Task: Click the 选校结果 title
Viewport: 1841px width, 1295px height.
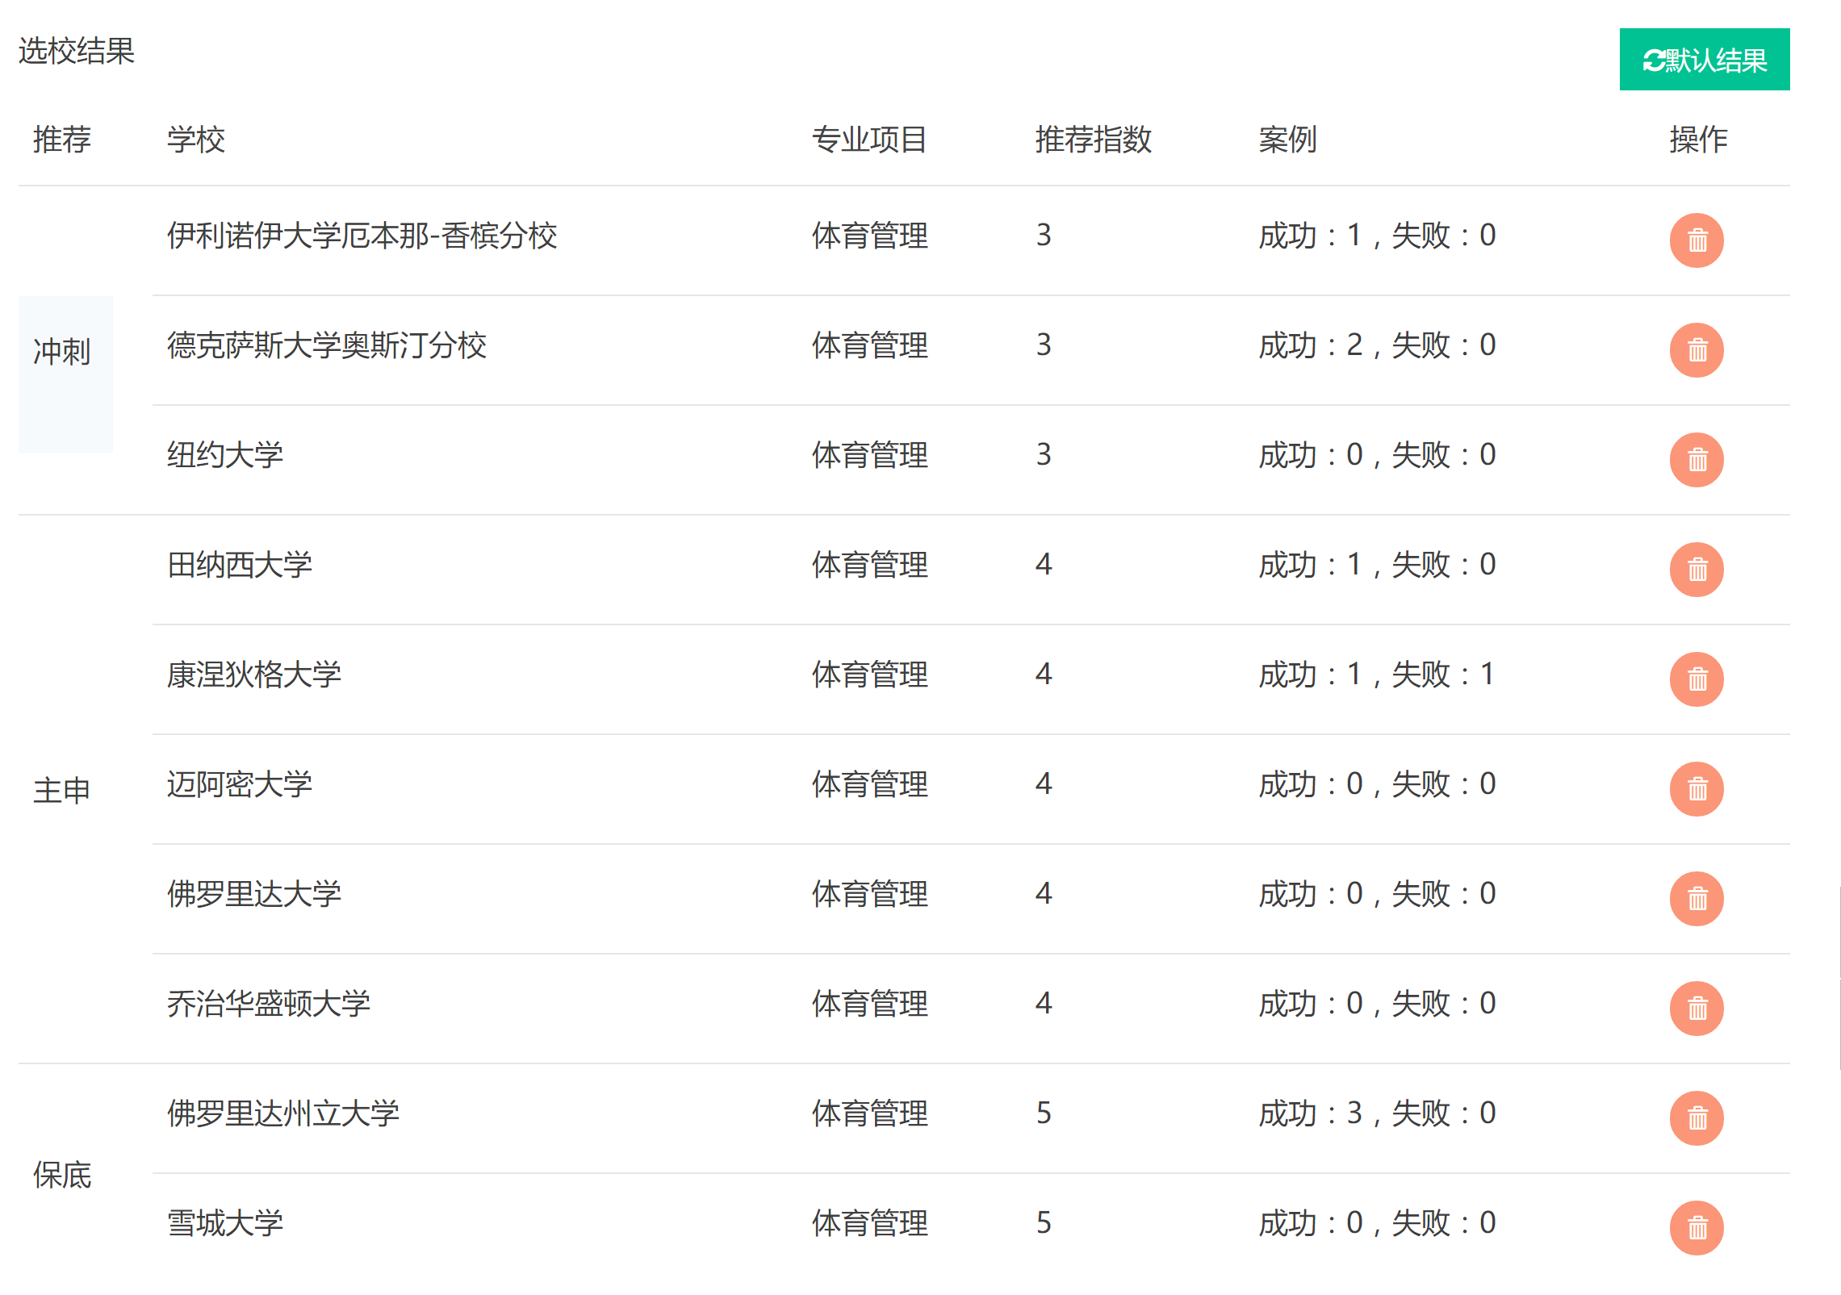Action: [x=77, y=51]
